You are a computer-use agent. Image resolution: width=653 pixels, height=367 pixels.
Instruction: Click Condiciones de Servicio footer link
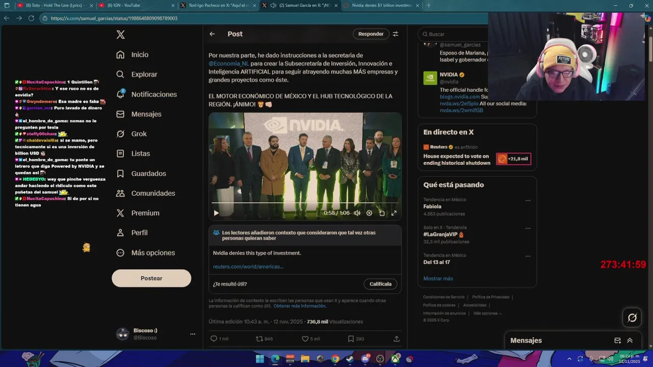pos(443,297)
